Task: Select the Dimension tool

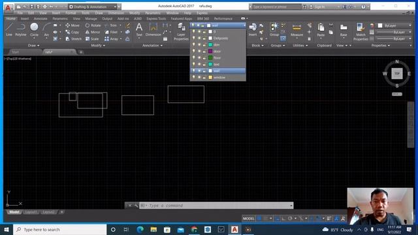Action: [x=153, y=29]
